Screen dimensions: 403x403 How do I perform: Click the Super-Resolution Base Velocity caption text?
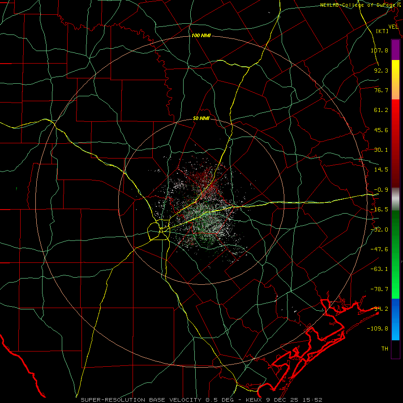point(201,400)
